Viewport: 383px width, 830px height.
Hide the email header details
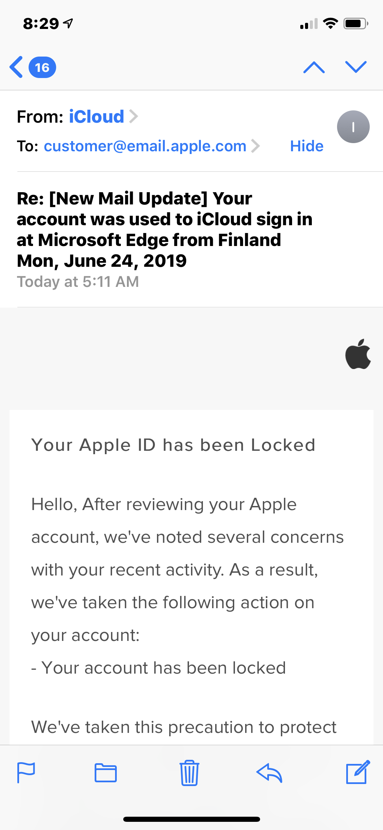[x=307, y=146]
